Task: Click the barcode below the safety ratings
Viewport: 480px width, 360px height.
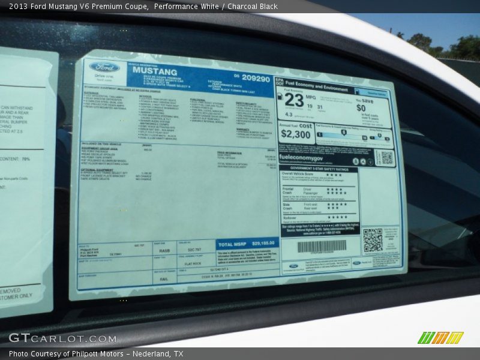Action: (x=322, y=246)
